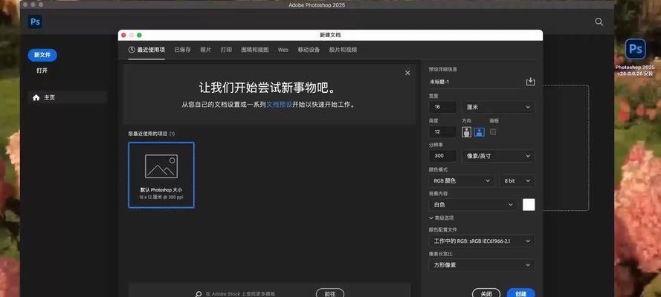Click the document name field 未标题-1
The height and width of the screenshot is (297, 661).
(x=474, y=82)
